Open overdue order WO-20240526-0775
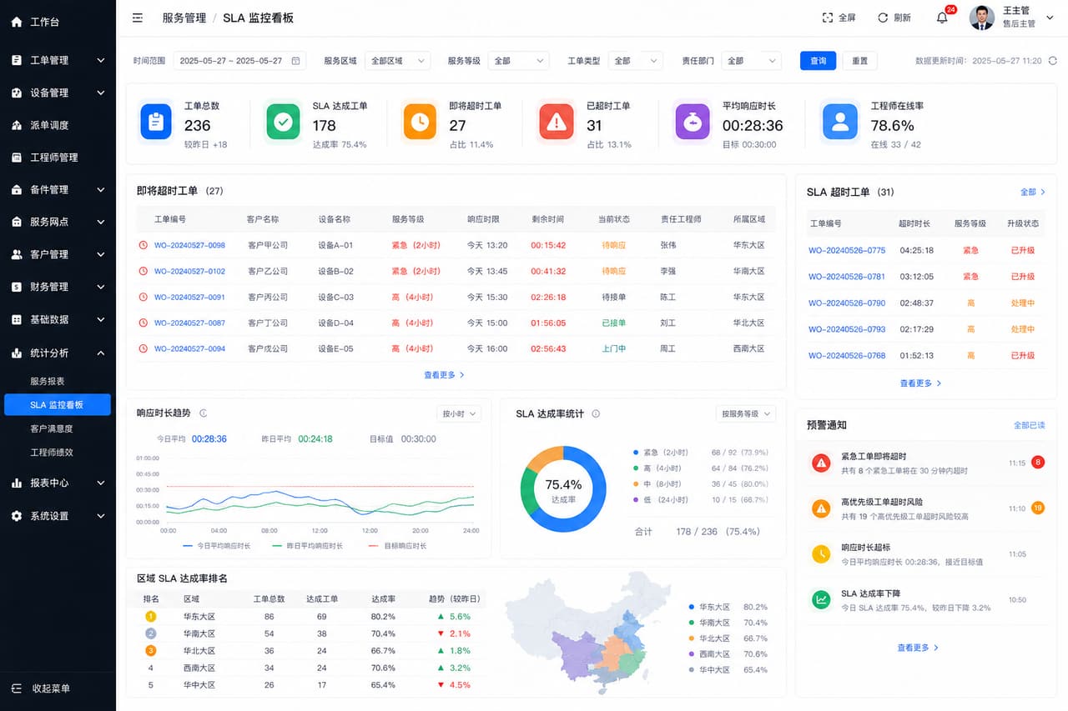1068x711 pixels. click(x=847, y=250)
